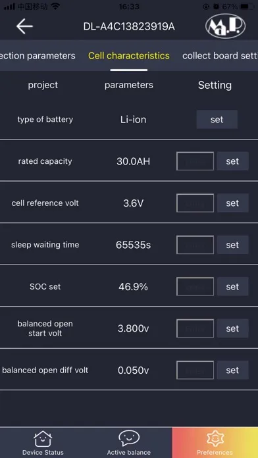Tap the battery status icon

[248, 7]
